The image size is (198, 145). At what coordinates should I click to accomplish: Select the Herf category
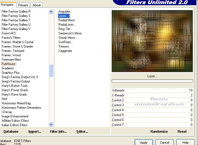coord(4,99)
